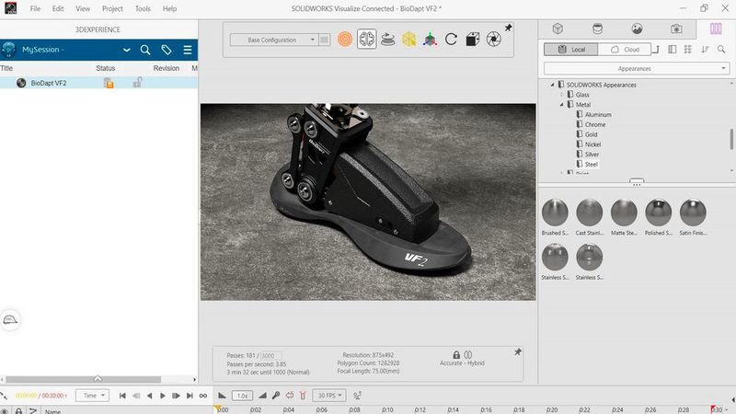The width and height of the screenshot is (736, 414).
Task: Switch library to grid view icon
Action: tap(687, 50)
